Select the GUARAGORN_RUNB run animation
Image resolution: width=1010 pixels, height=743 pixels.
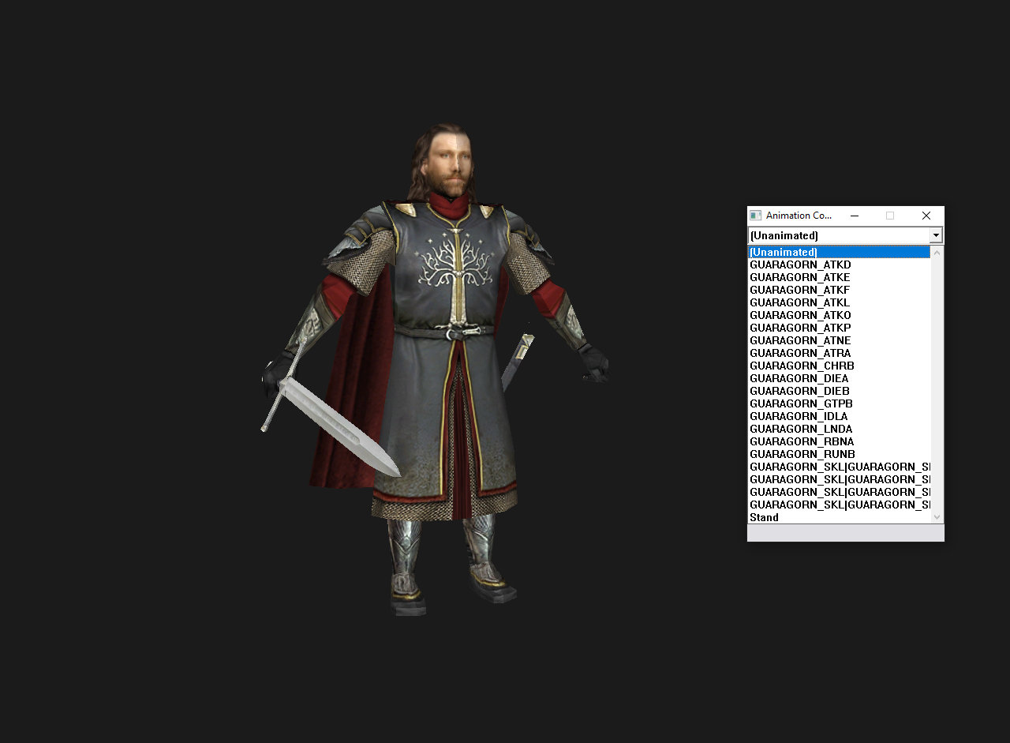pyautogui.click(x=840, y=454)
